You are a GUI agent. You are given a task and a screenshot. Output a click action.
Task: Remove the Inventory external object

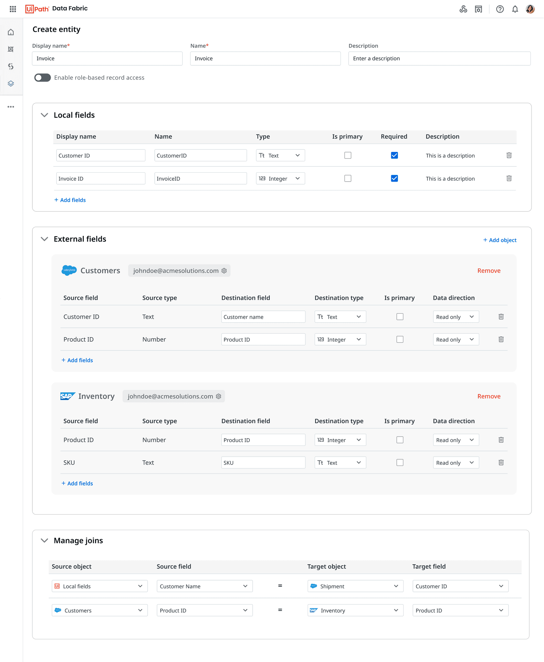(x=489, y=396)
